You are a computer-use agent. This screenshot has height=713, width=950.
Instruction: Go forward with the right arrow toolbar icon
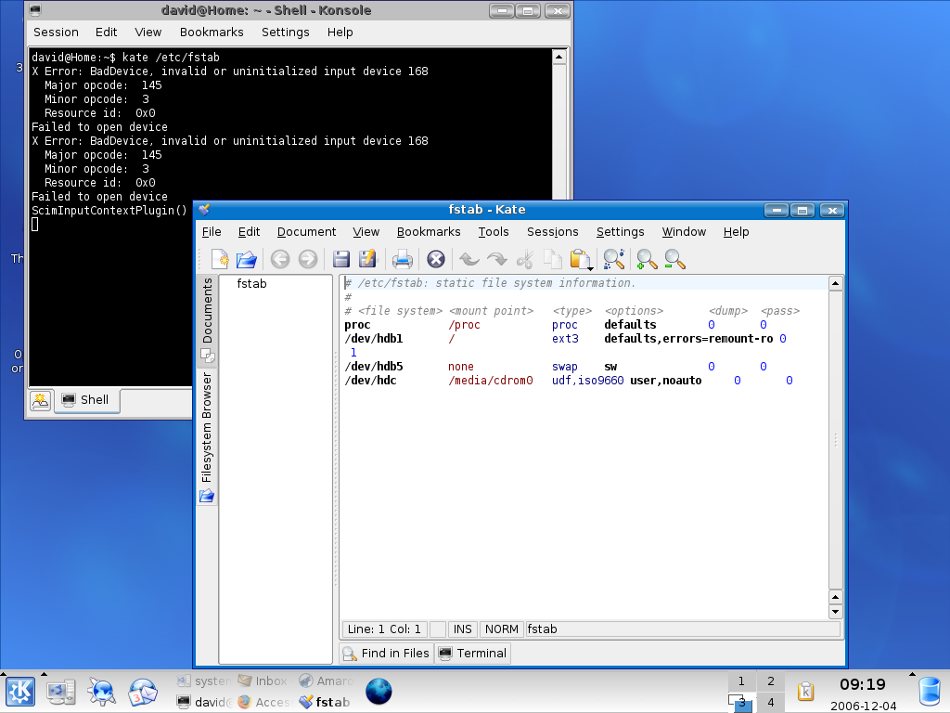point(308,260)
